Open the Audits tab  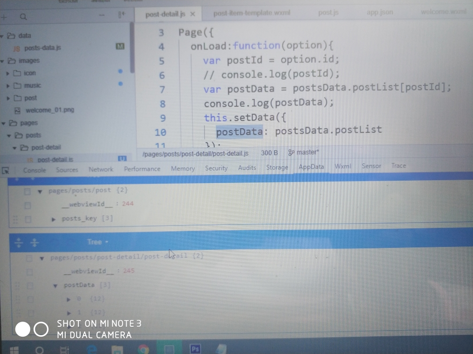(x=247, y=168)
